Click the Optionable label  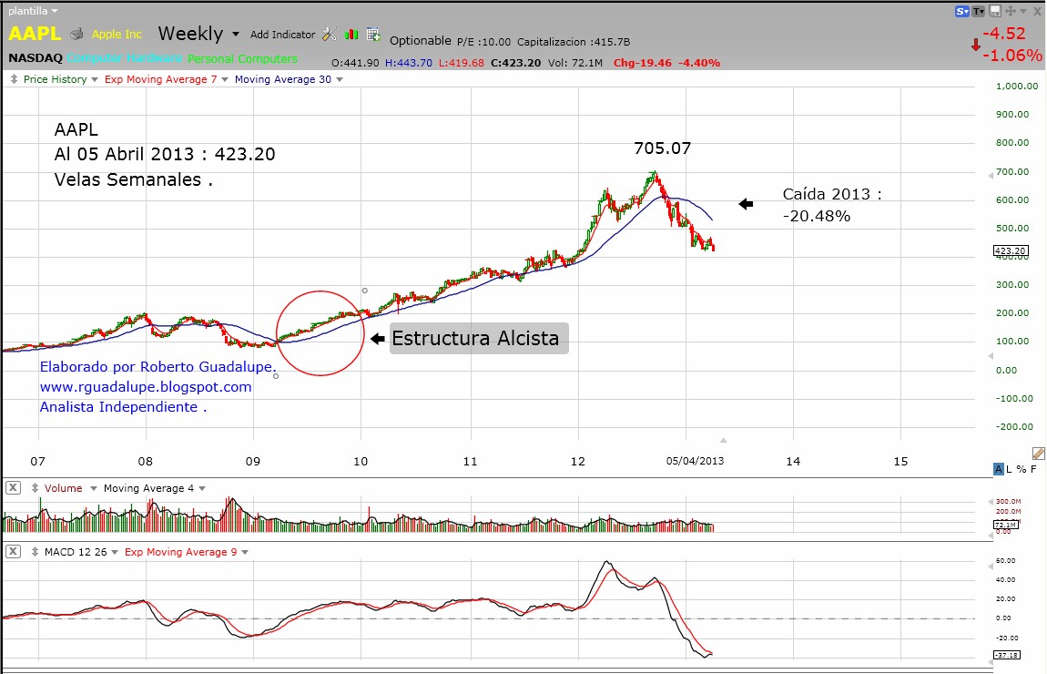point(421,41)
